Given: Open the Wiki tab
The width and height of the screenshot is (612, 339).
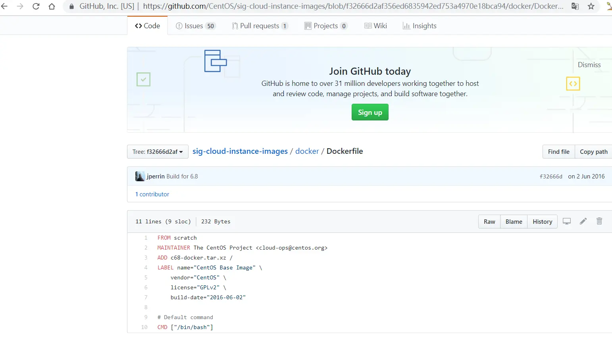Looking at the screenshot, I should tap(375, 26).
